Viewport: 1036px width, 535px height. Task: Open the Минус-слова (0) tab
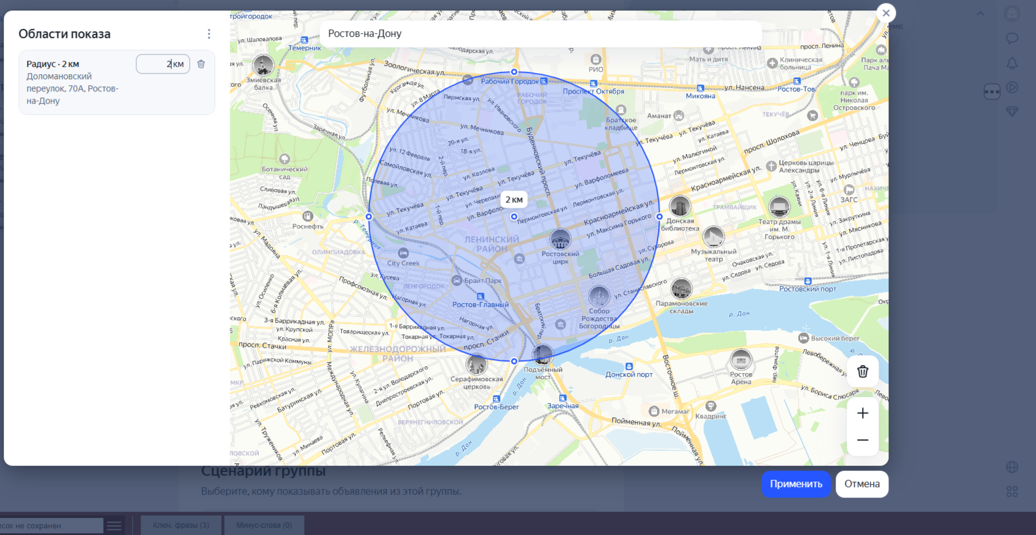[264, 525]
